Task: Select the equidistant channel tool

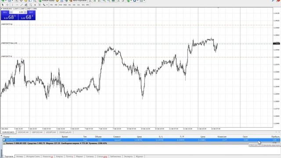Action: click(x=26, y=5)
